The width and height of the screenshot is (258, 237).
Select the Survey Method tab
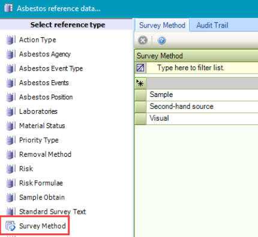click(162, 25)
